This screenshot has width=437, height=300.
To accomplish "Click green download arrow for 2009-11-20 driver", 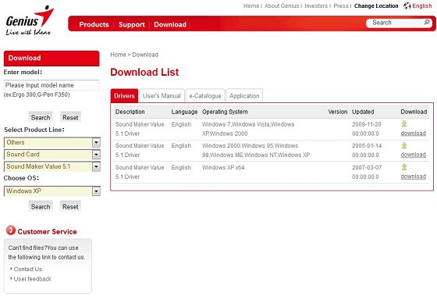I will (404, 123).
